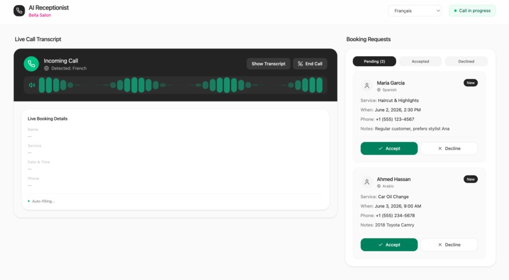Show the call transcript
This screenshot has height=280, width=509.
(x=268, y=64)
